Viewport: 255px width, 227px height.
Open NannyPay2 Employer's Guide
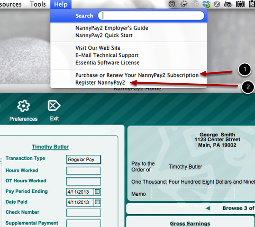112,28
